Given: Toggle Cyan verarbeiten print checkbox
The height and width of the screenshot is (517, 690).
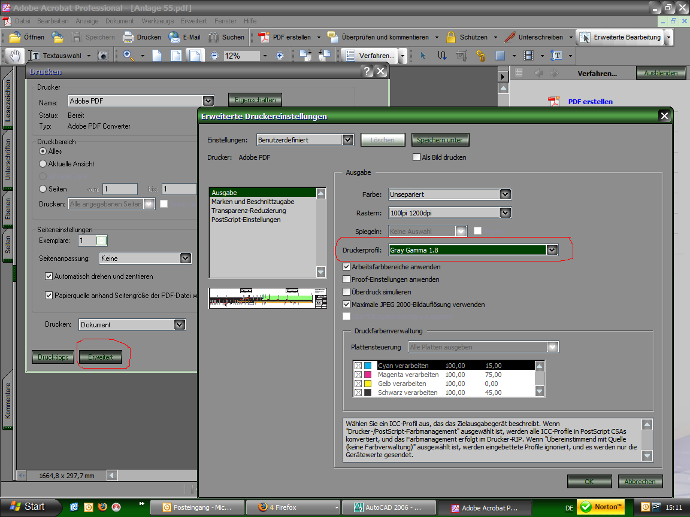Looking at the screenshot, I should (358, 366).
